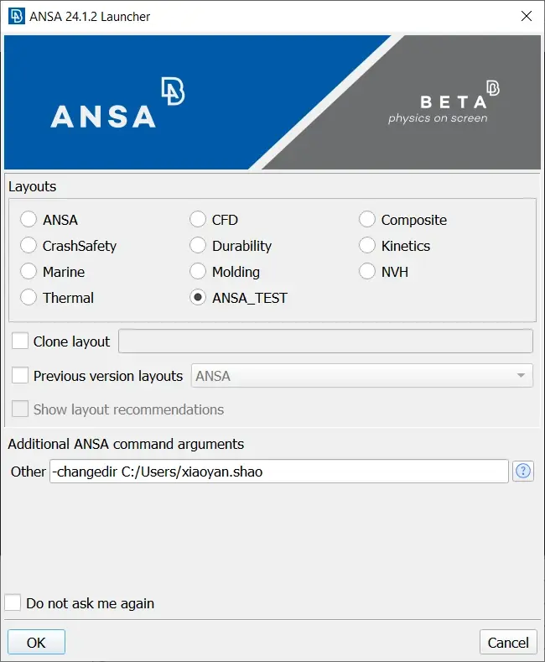
Task: Click the ANSA logo in the title bar
Action: [x=16, y=17]
